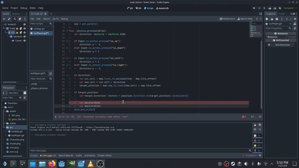Open the Debugger bottom panel

click(x=48, y=155)
